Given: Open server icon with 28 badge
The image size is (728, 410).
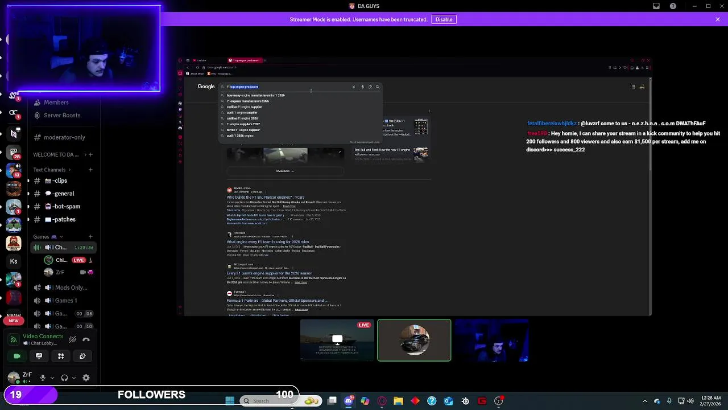Looking at the screenshot, I should point(14,153).
